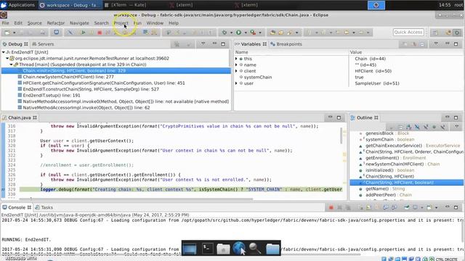
Task: Open the web browser globe in dock
Action: click(x=239, y=248)
